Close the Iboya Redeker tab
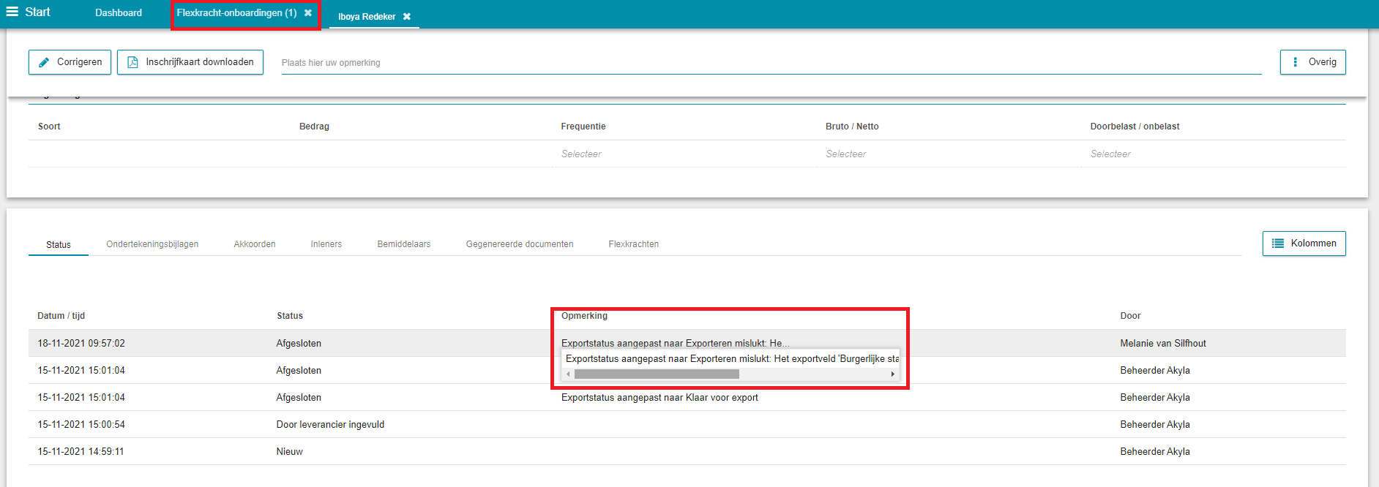The width and height of the screenshot is (1379, 487). (x=407, y=17)
